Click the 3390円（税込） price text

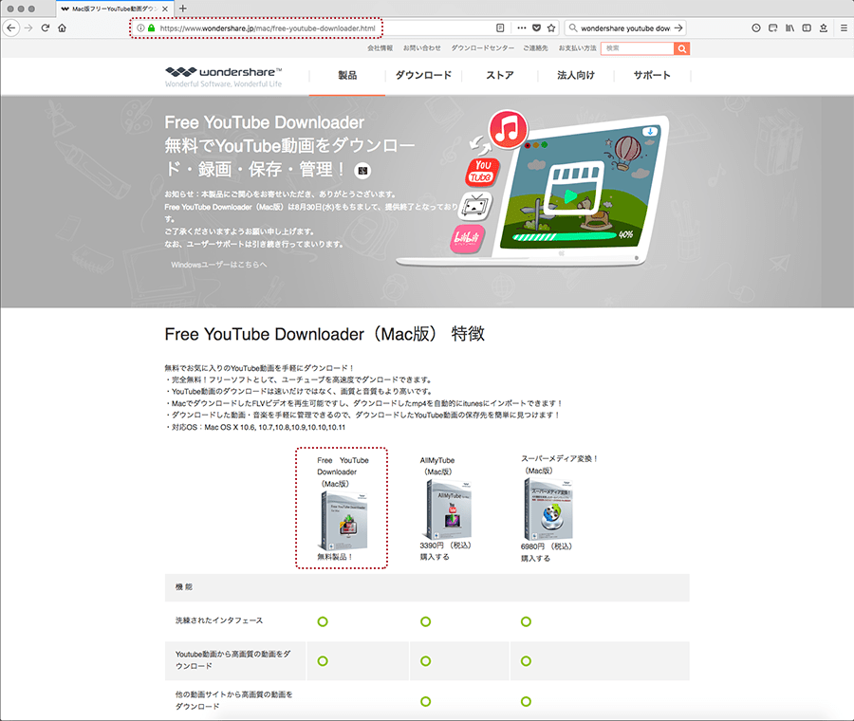tap(446, 545)
